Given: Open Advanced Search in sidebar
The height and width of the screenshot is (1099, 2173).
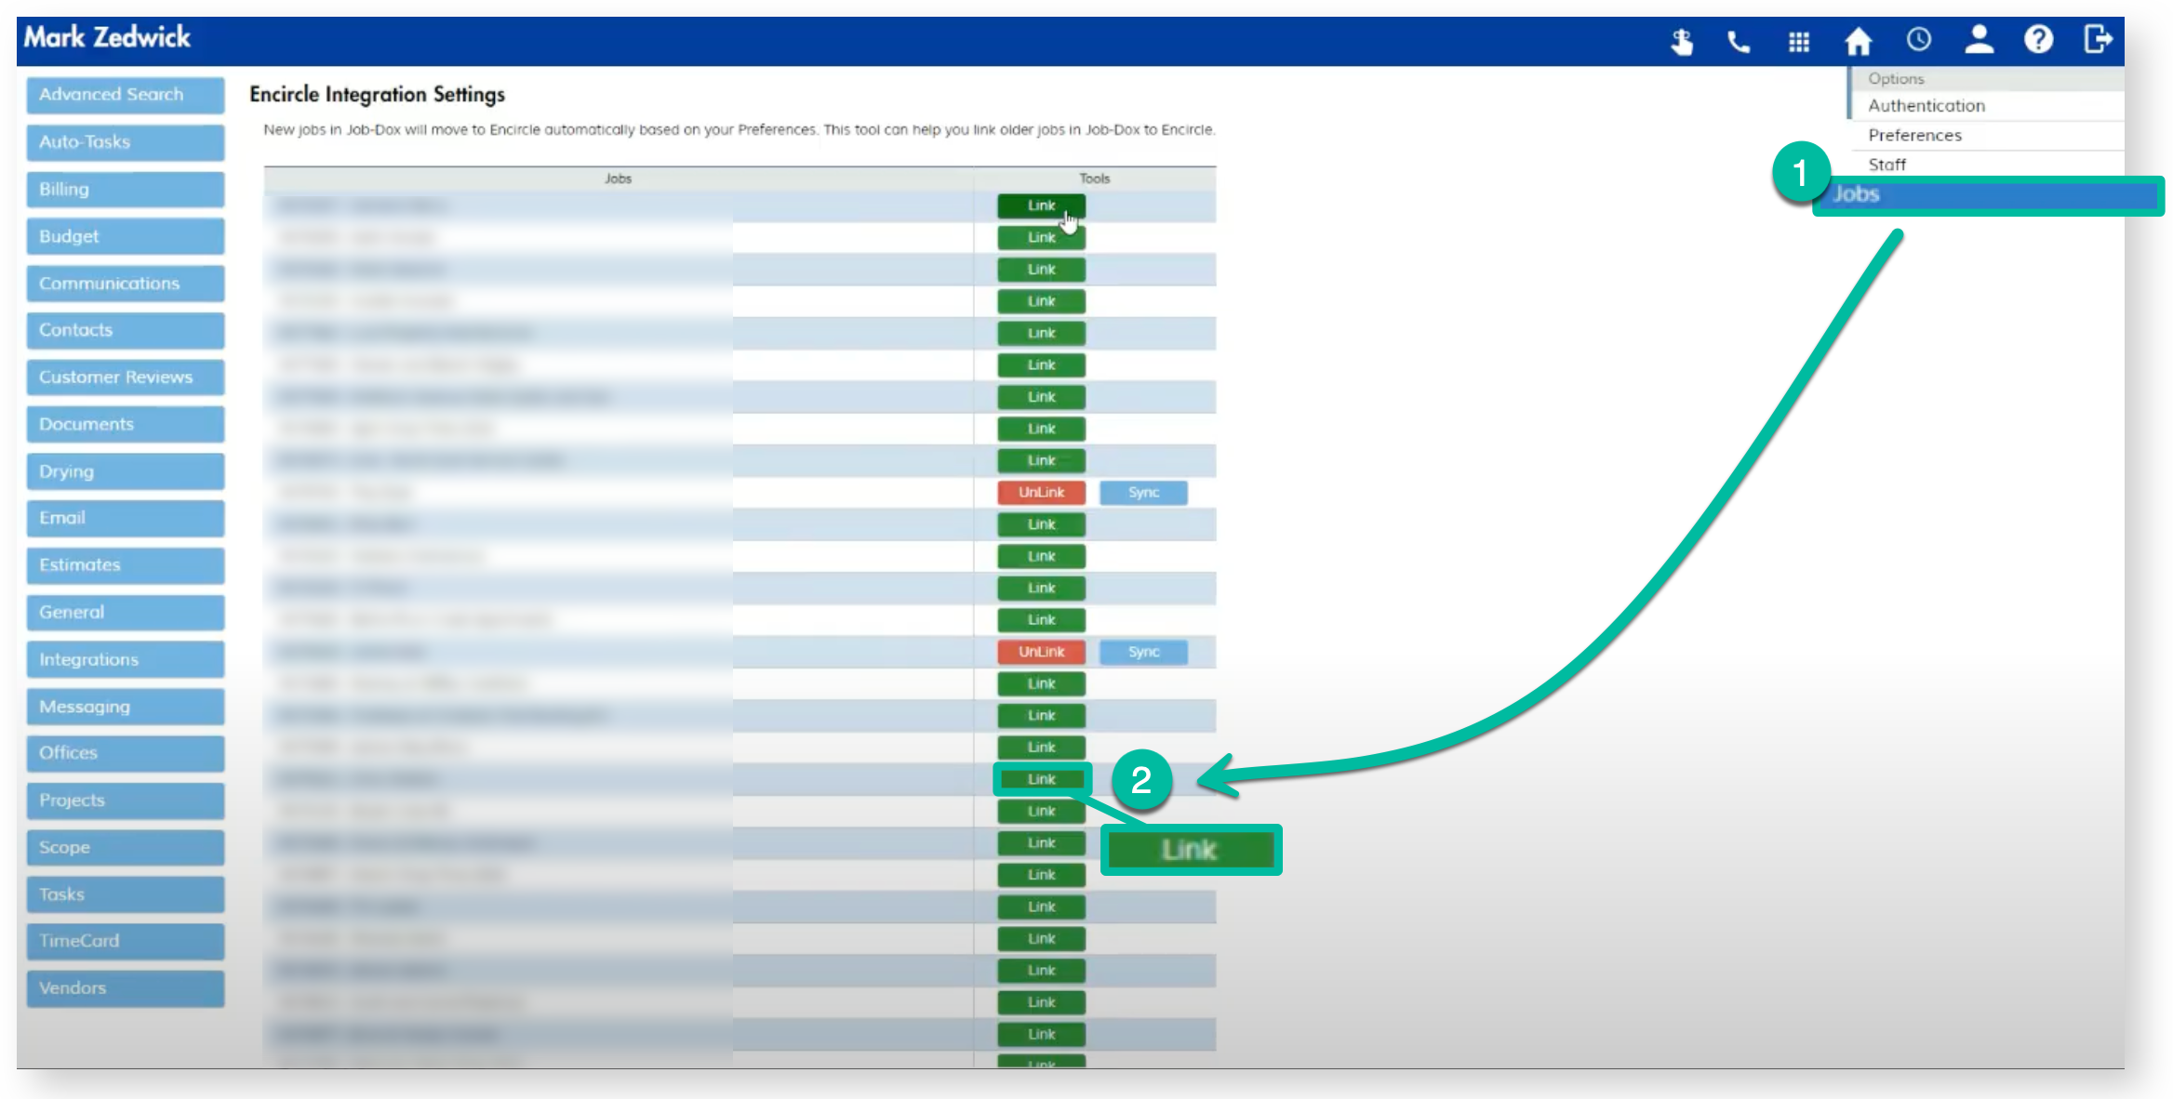Looking at the screenshot, I should 126,95.
